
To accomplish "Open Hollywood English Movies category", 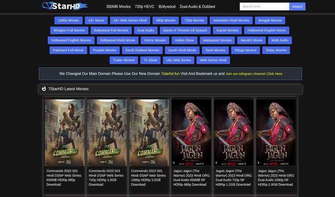I will (71, 40).
